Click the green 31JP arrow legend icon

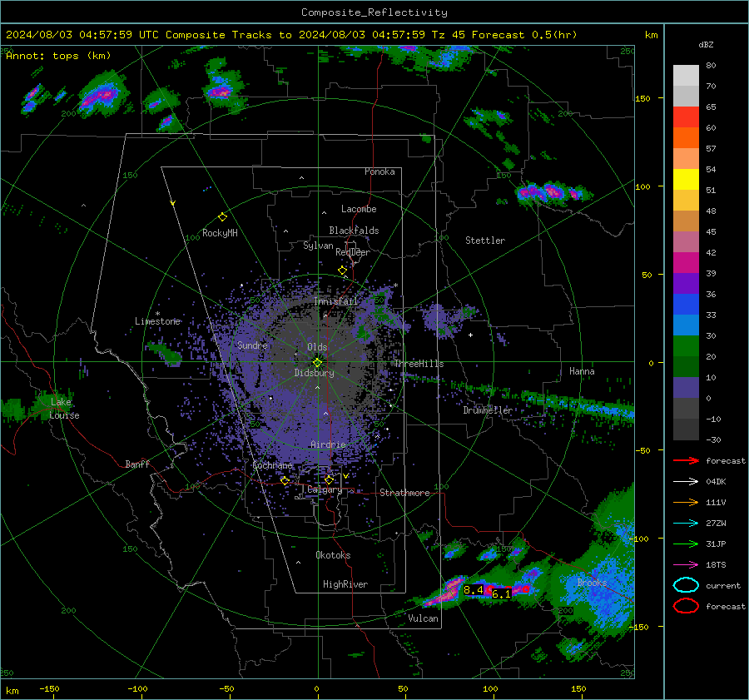[x=686, y=544]
